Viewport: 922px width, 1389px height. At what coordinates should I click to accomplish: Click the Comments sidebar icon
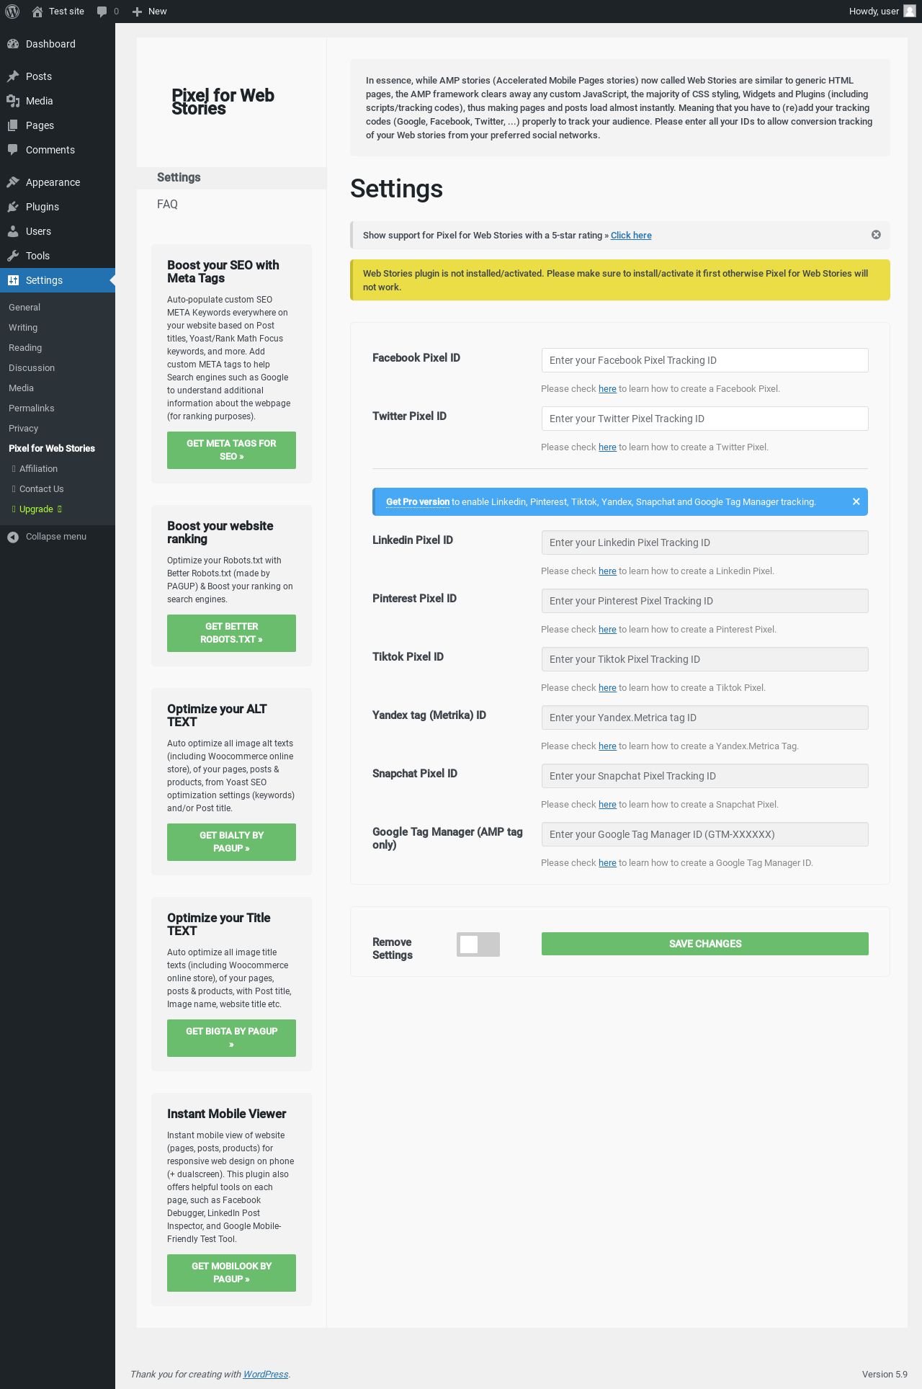coord(13,150)
